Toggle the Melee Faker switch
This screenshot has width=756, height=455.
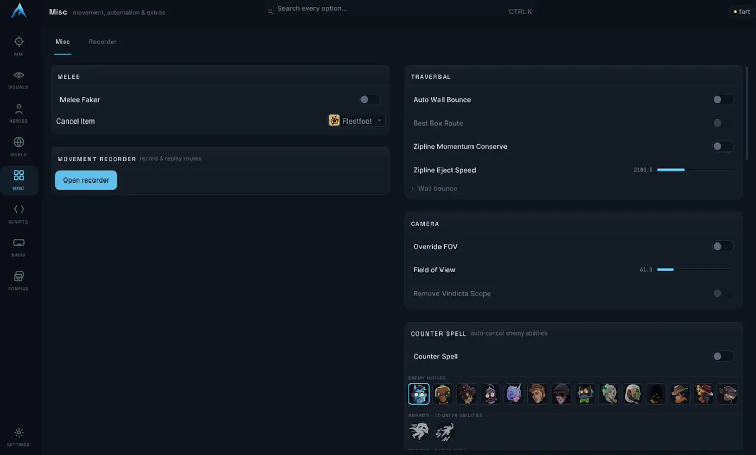click(x=369, y=100)
